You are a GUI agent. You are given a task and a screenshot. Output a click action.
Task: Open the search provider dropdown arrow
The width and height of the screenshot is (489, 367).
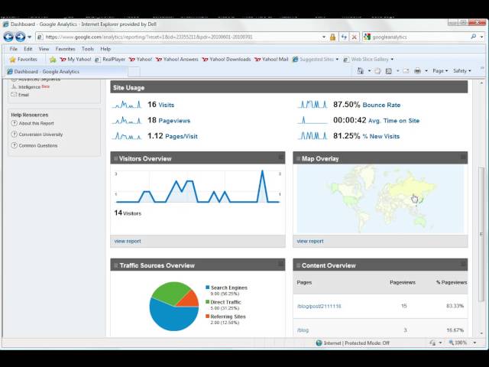pos(481,37)
